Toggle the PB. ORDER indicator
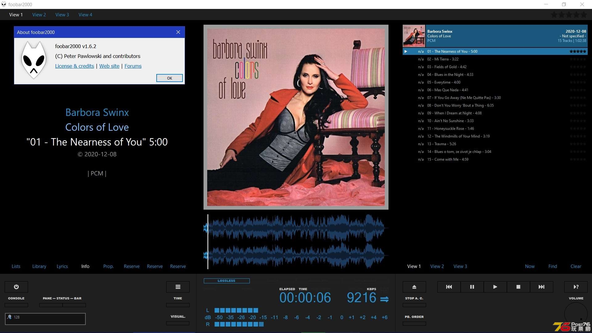592x333 pixels. (x=414, y=323)
